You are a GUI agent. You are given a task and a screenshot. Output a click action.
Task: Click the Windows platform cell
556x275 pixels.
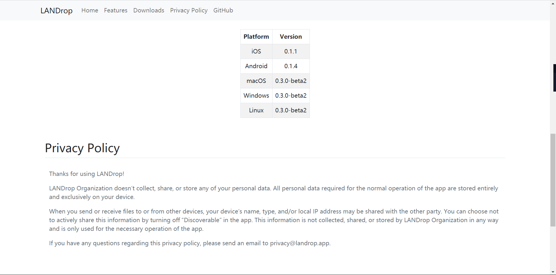coord(256,96)
